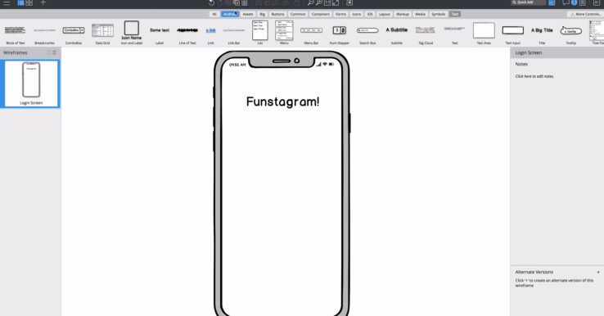Insert a Block of Text control
This screenshot has height=316, width=604.
tap(16, 34)
